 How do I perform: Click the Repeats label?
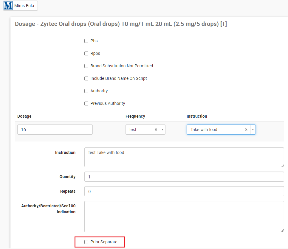[68, 191]
